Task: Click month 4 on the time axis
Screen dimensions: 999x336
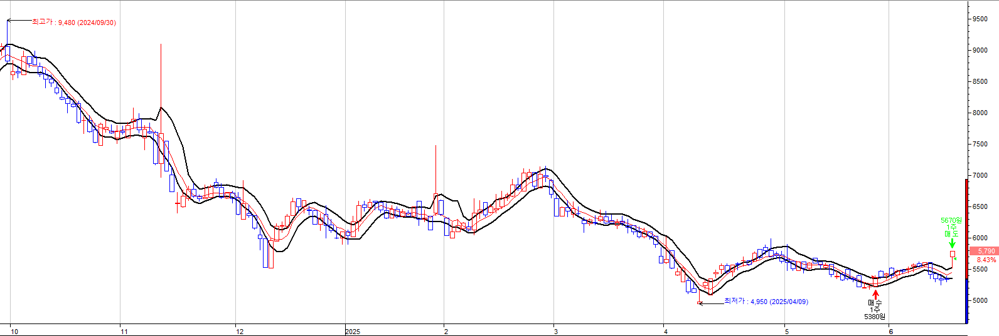Action: tap(666, 332)
